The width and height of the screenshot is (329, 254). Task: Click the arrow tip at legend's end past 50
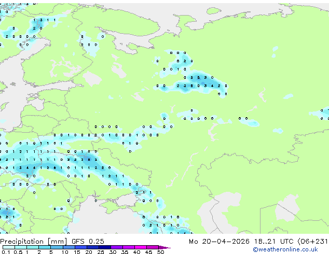click(x=164, y=248)
